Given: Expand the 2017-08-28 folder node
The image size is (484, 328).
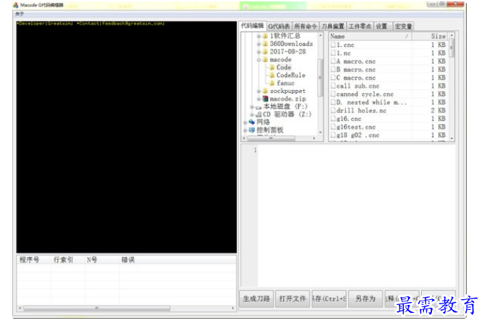Looking at the screenshot, I should tap(259, 52).
